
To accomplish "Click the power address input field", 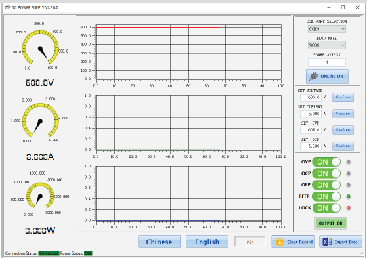I will tap(327, 63).
